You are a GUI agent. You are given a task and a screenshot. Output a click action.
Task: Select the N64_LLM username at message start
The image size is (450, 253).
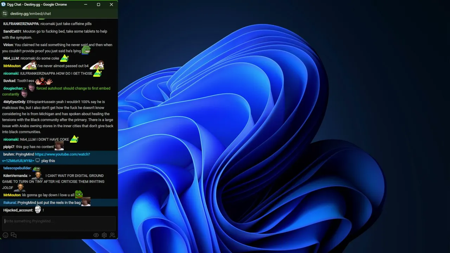click(x=11, y=58)
